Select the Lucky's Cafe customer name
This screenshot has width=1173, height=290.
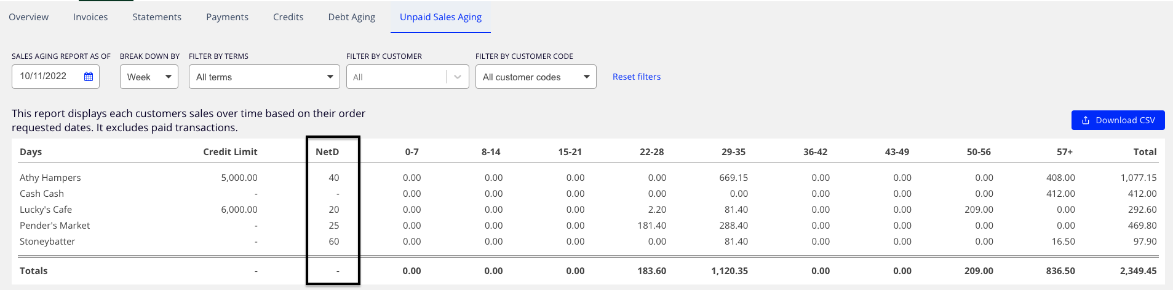coord(46,210)
